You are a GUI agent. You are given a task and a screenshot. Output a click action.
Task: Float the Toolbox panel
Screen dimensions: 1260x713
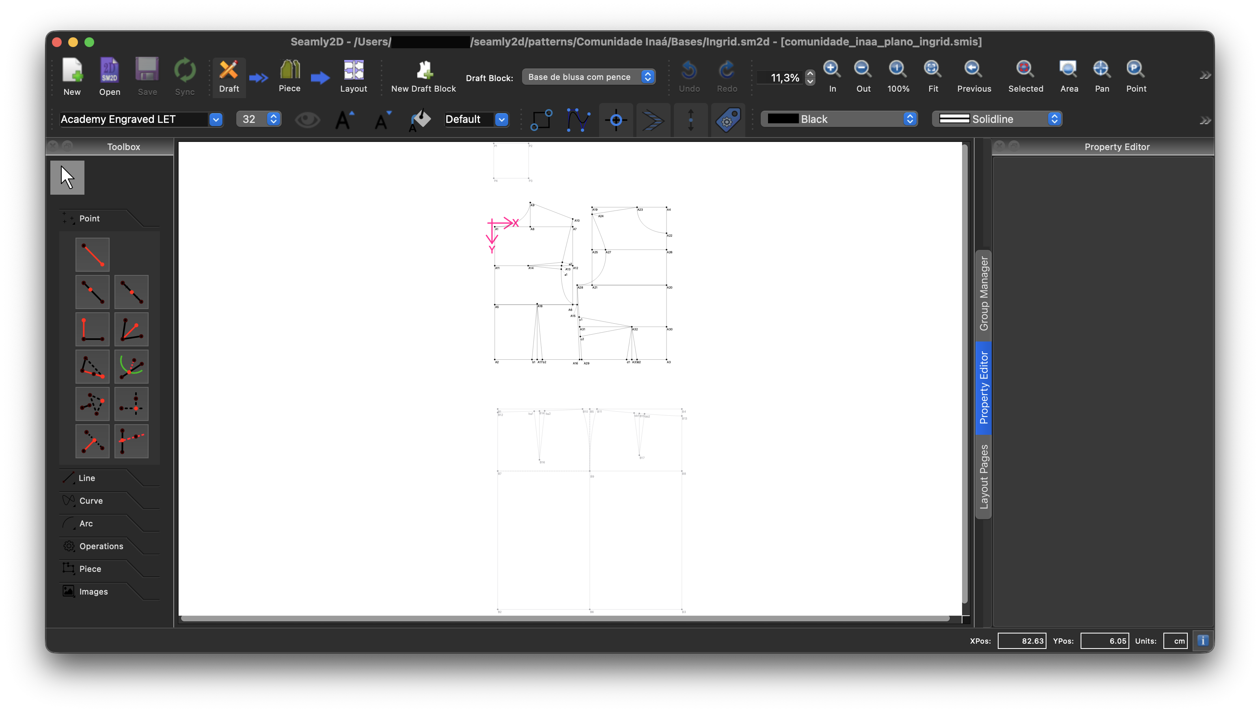pos(67,146)
